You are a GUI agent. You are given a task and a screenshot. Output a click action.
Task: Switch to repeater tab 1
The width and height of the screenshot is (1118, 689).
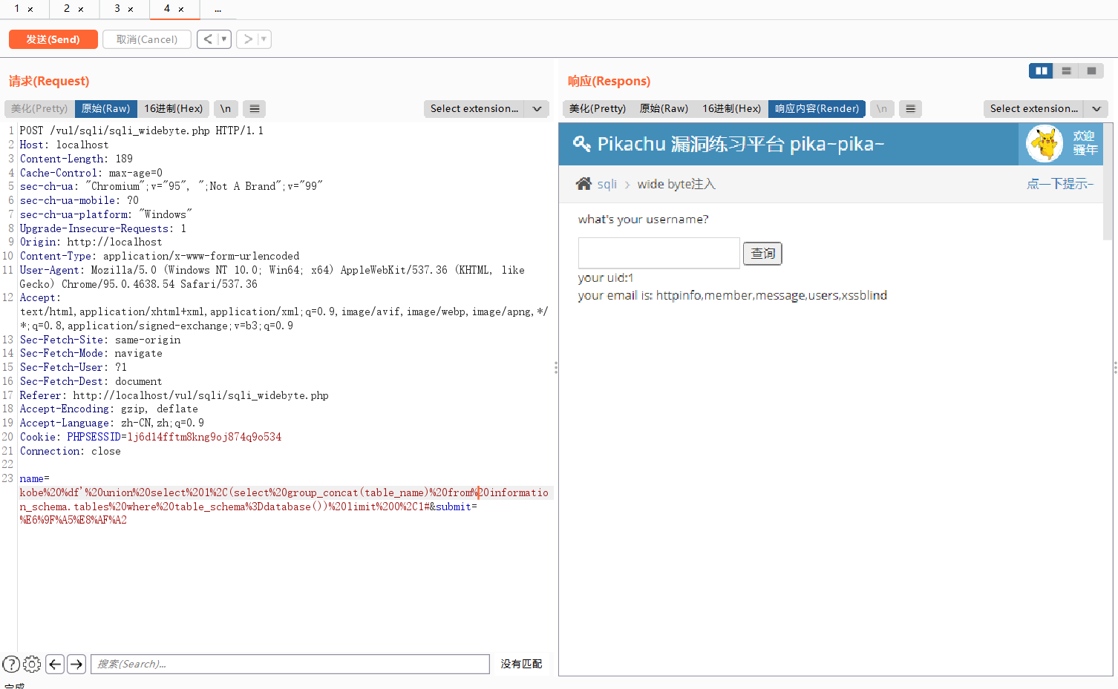click(x=17, y=9)
